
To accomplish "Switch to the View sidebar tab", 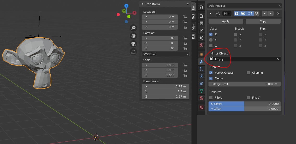I will pyautogui.click(x=193, y=26).
